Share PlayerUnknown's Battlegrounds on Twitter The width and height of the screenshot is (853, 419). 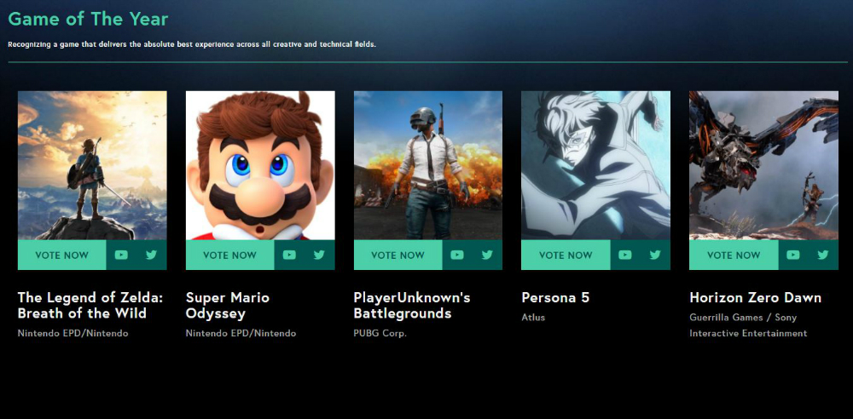pos(487,255)
